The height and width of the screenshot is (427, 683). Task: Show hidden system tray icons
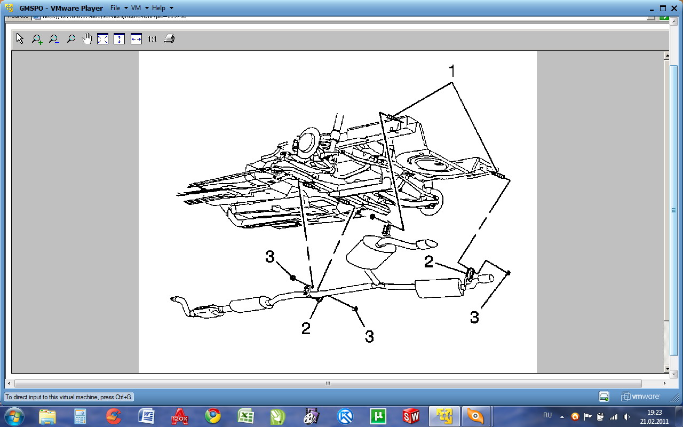[x=562, y=416]
